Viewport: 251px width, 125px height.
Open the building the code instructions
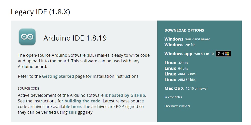(82, 101)
